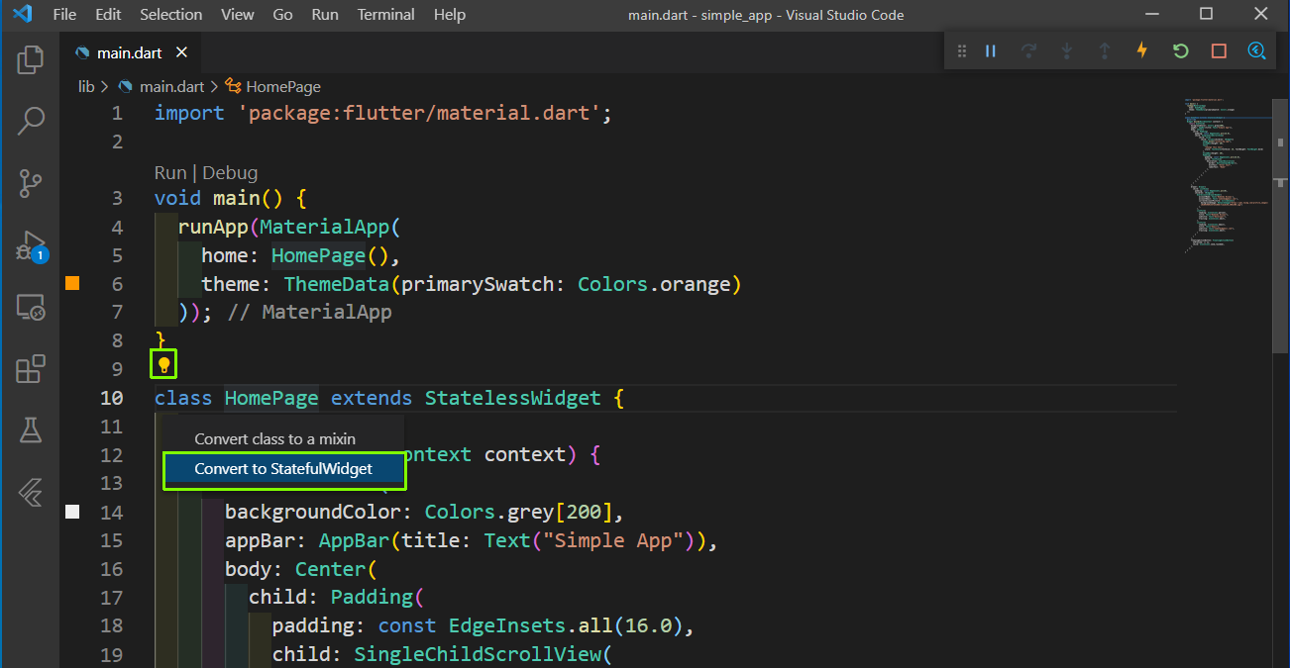Click the VS Code logo icon
1290x668 pixels.
tap(22, 15)
